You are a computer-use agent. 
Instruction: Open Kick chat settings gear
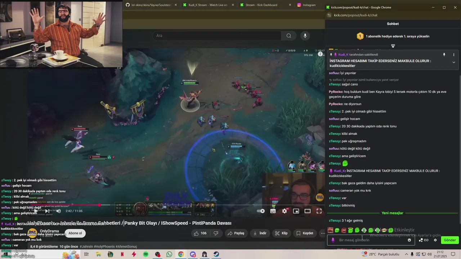coord(435,240)
